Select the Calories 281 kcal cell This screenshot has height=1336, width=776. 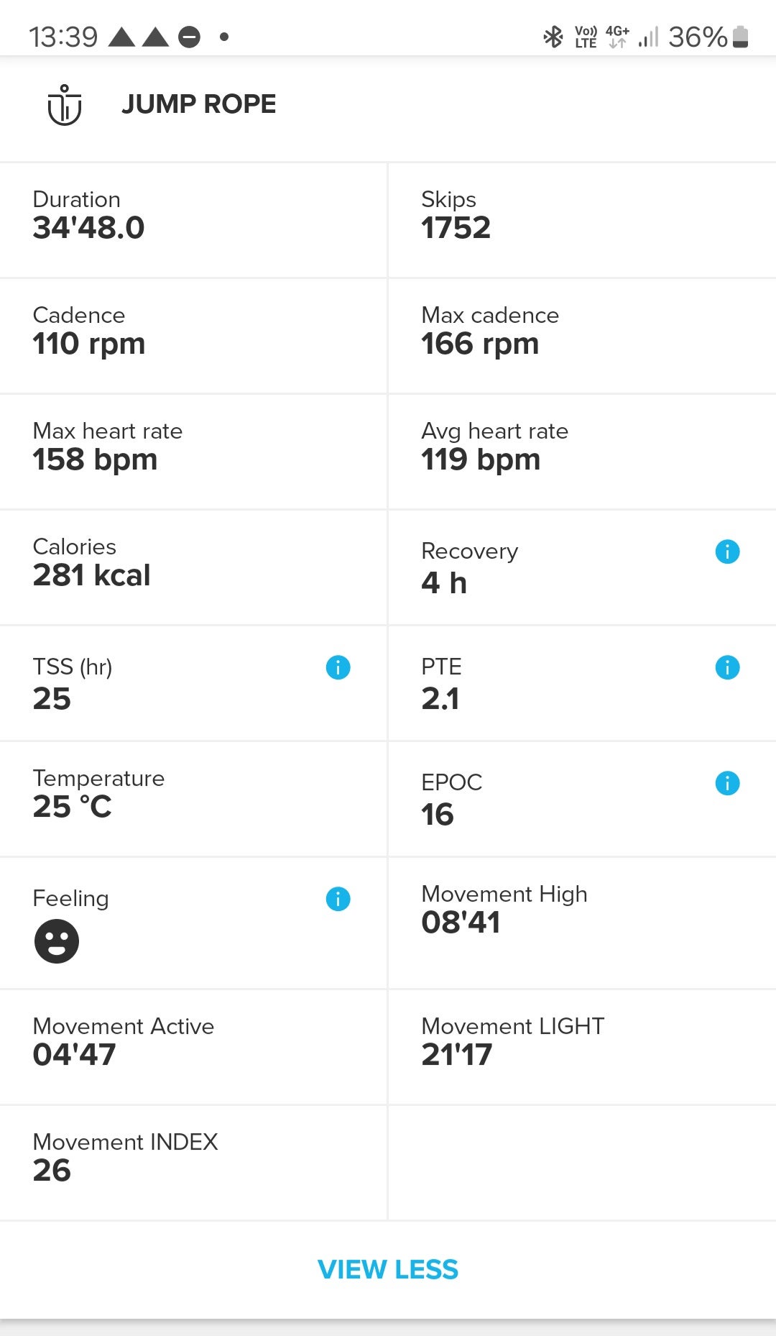pos(193,567)
